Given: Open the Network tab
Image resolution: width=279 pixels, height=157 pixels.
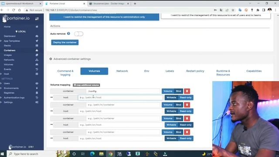Looking at the screenshot, I should coord(122,71).
